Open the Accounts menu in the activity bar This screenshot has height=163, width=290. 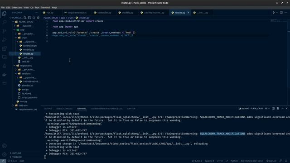tap(4, 146)
